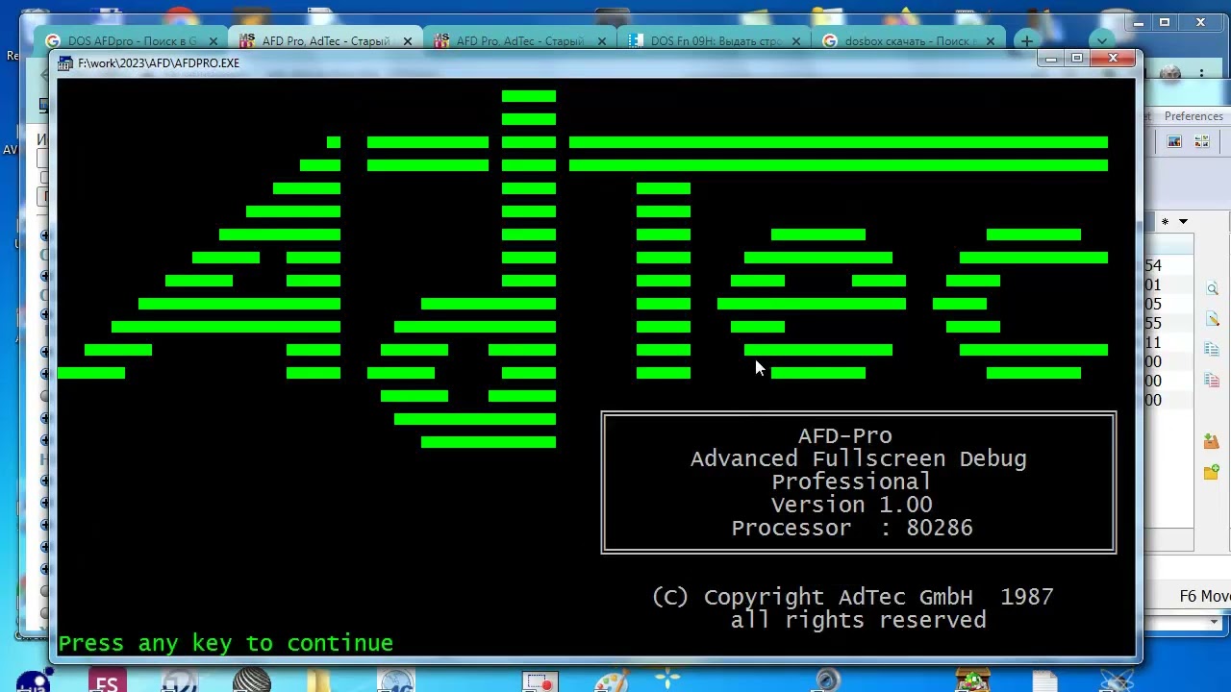The height and width of the screenshot is (692, 1231).
Task: Select the value 55 in background list
Action: 1153,323
